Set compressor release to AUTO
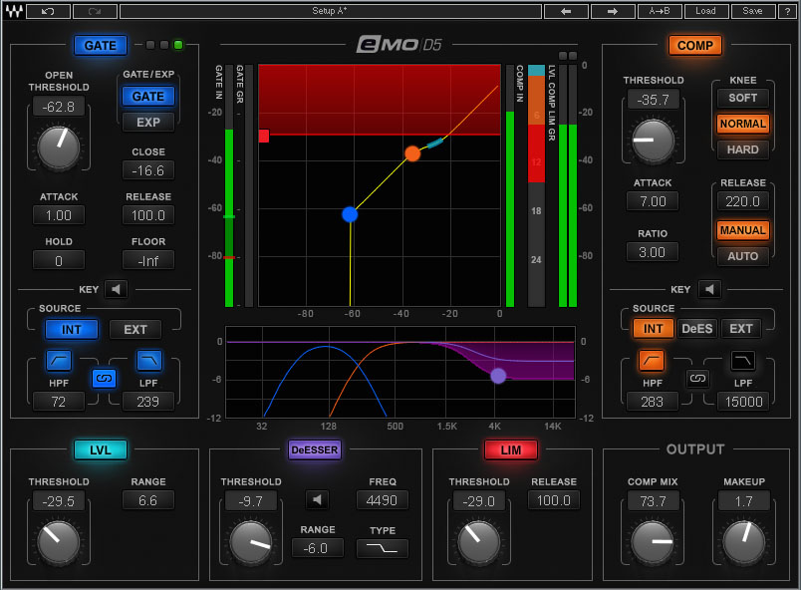 [x=742, y=256]
